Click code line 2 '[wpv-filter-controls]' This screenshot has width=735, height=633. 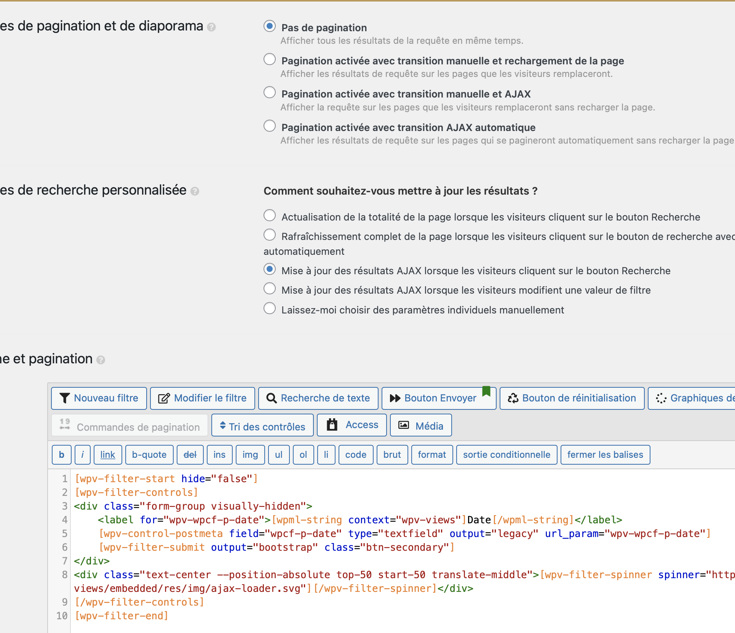click(x=136, y=492)
